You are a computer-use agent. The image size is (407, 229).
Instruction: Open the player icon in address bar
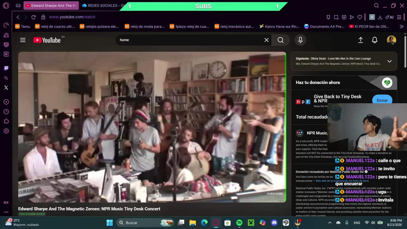(352, 17)
